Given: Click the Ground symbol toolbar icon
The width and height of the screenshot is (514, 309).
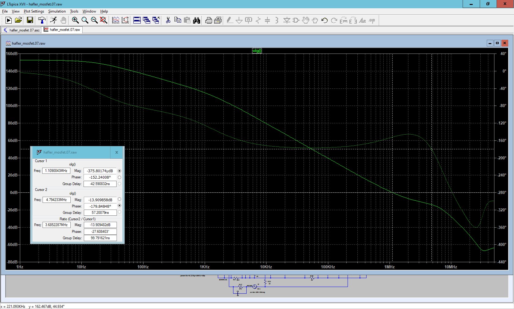Looking at the screenshot, I should click(239, 20).
